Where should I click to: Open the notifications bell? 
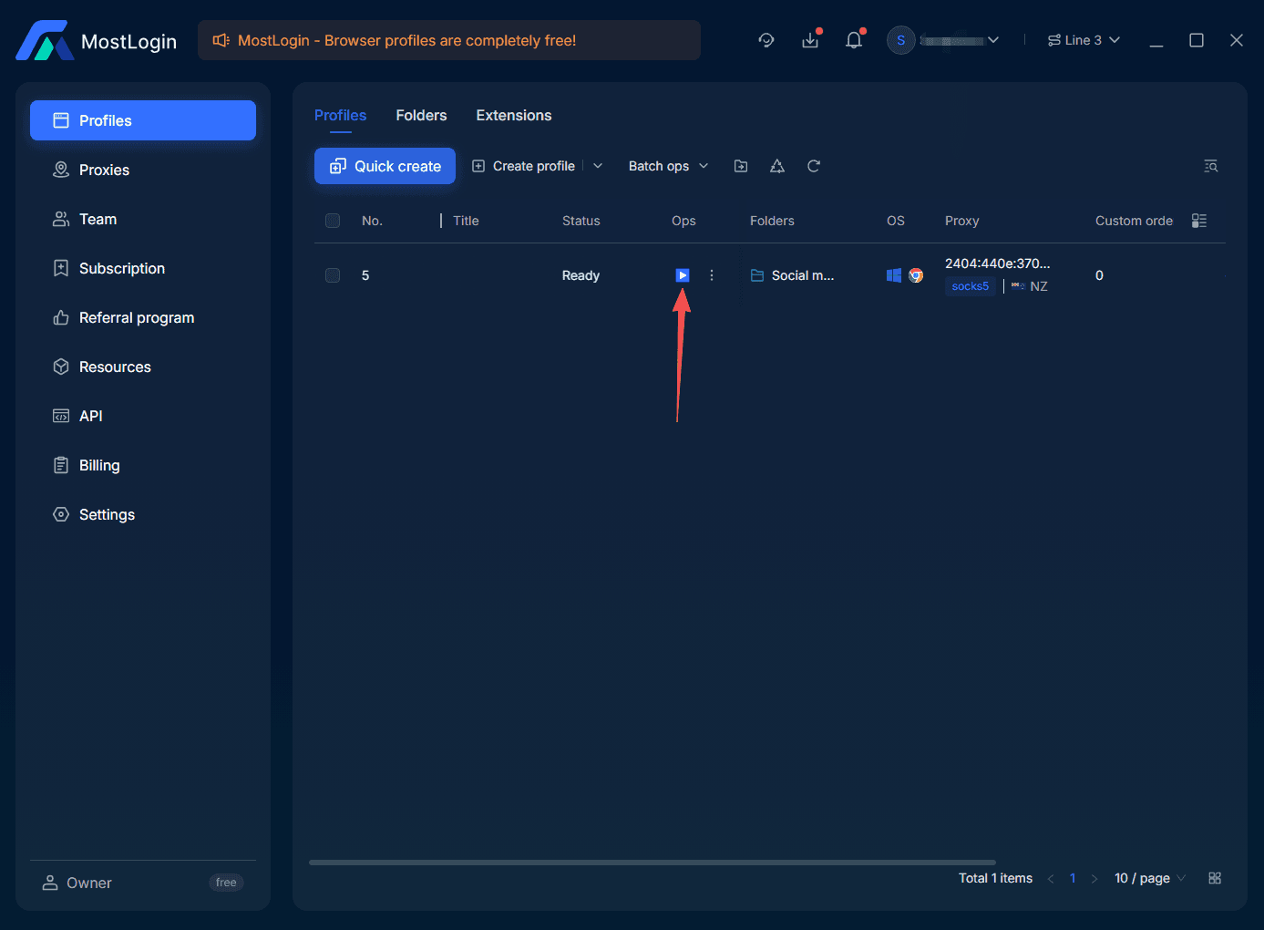854,40
